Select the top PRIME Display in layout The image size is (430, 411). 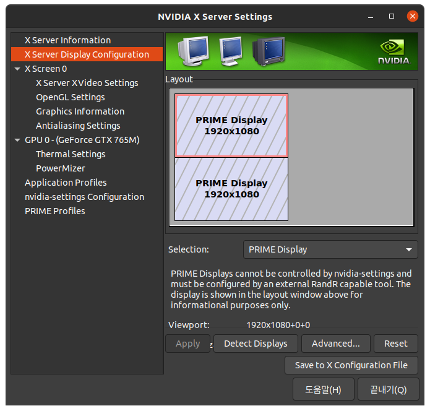231,126
